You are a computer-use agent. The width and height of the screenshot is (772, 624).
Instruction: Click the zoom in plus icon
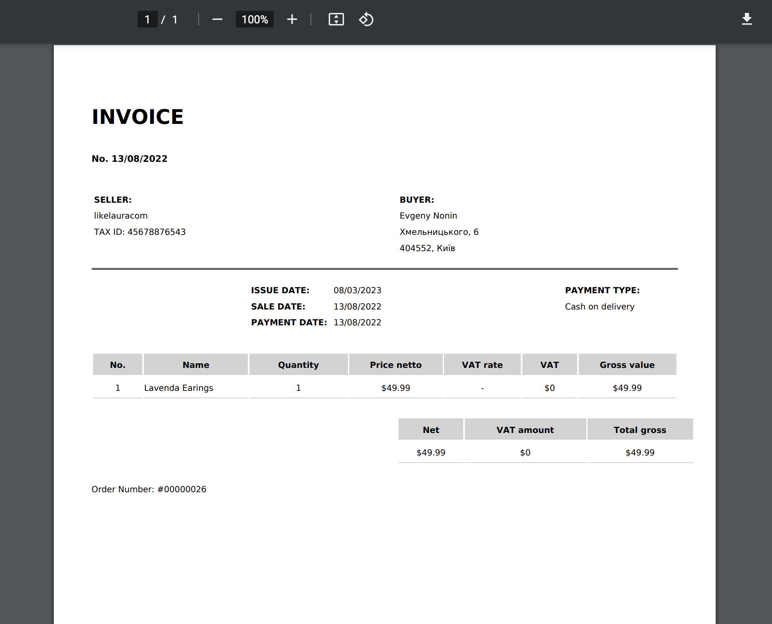(292, 20)
